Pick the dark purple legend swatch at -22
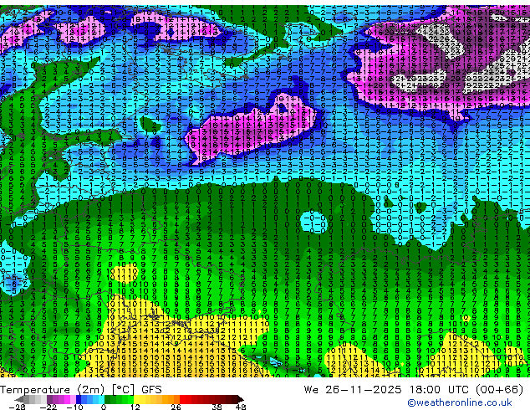This screenshot has width=530, height=410. coord(49,399)
